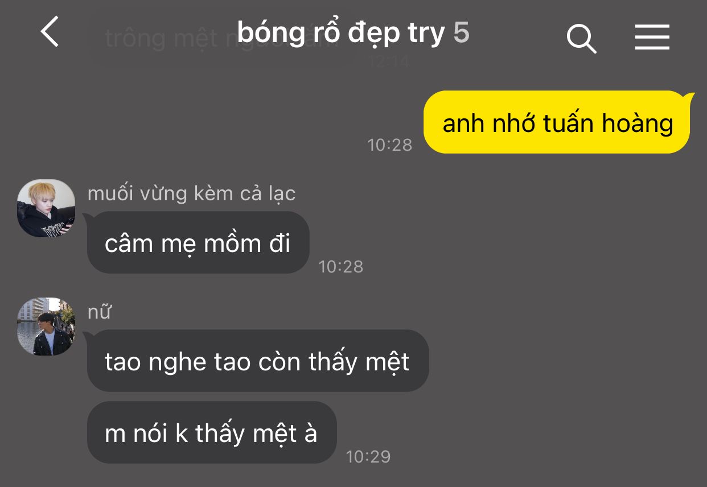707x487 pixels.
Task: Tap message m nói k thấy mệt à
Action: pos(211,434)
